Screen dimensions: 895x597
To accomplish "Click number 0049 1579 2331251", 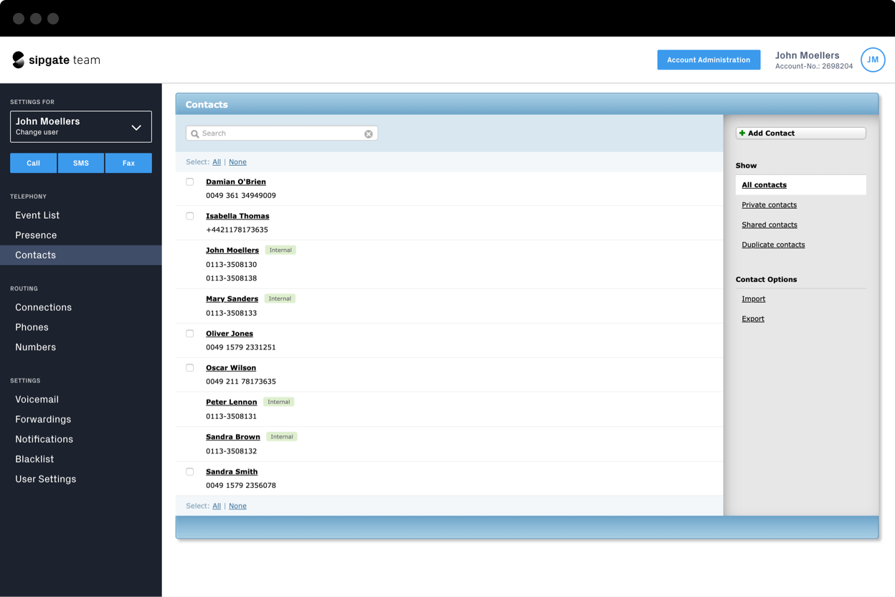I will point(241,347).
